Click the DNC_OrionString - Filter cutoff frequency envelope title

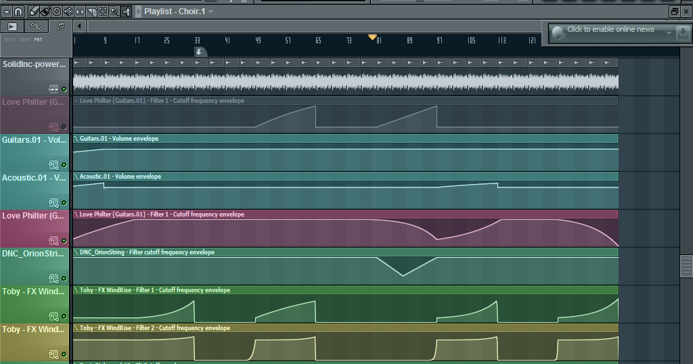[x=147, y=252]
